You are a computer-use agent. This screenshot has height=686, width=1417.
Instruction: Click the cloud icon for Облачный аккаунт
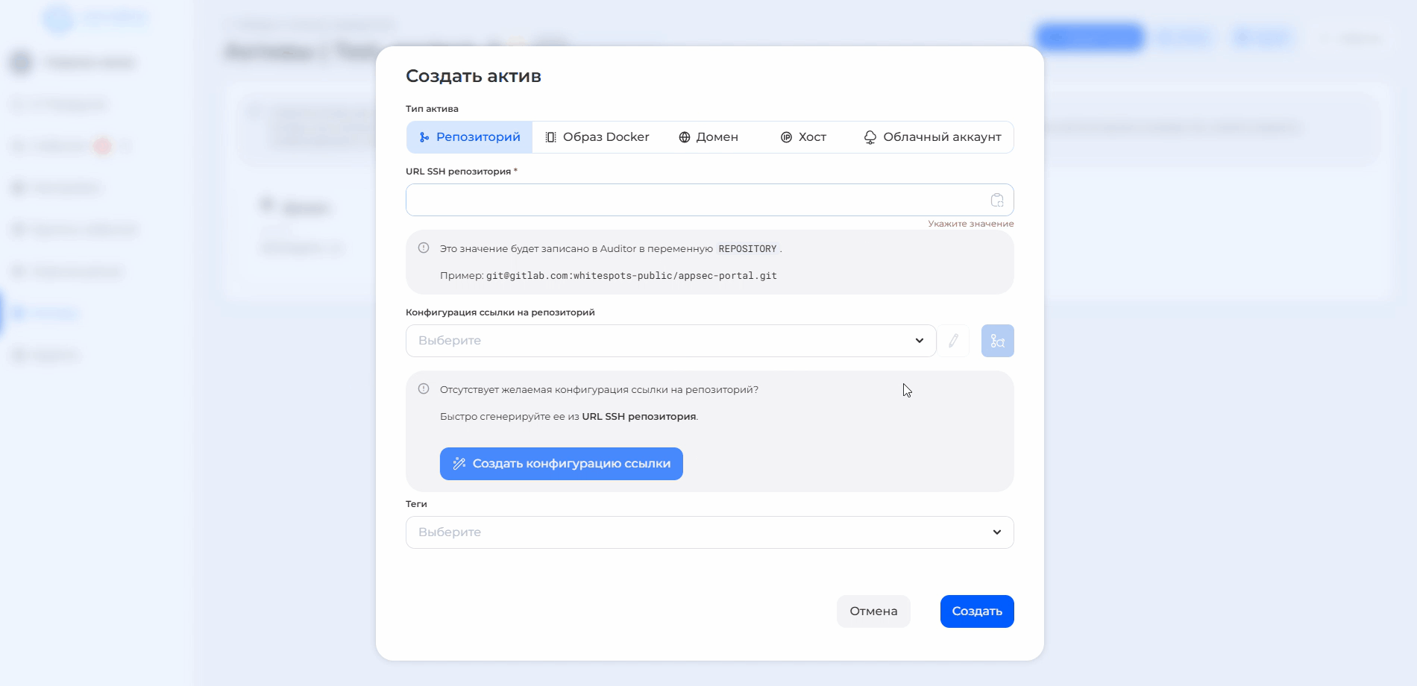870,137
